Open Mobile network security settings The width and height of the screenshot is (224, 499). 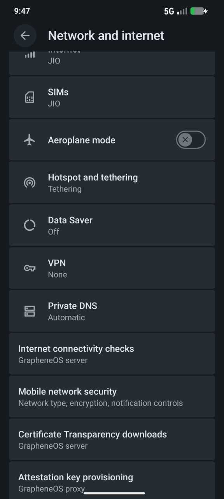112,397
